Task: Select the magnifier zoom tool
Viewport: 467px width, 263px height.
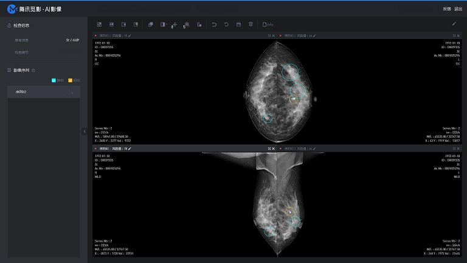Action: 187,24
